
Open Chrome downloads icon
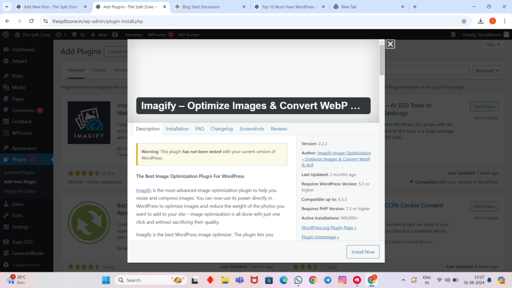[x=480, y=21]
